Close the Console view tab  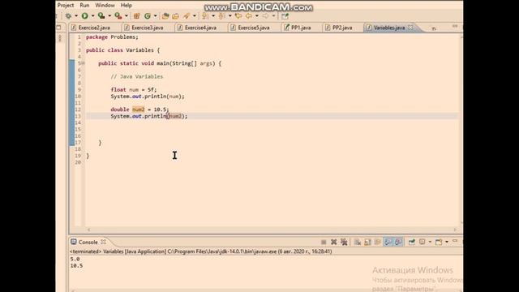point(103,242)
